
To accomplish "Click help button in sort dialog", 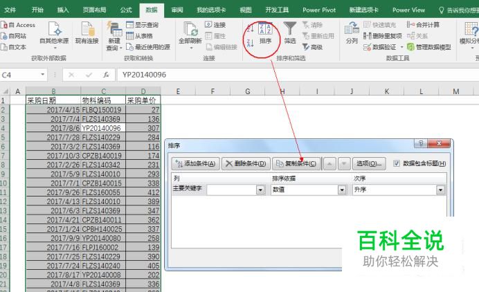I will tap(421, 143).
